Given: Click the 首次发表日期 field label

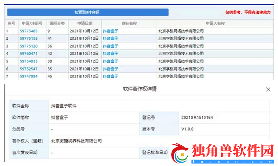Looking at the screenshot, I should tap(25, 153).
